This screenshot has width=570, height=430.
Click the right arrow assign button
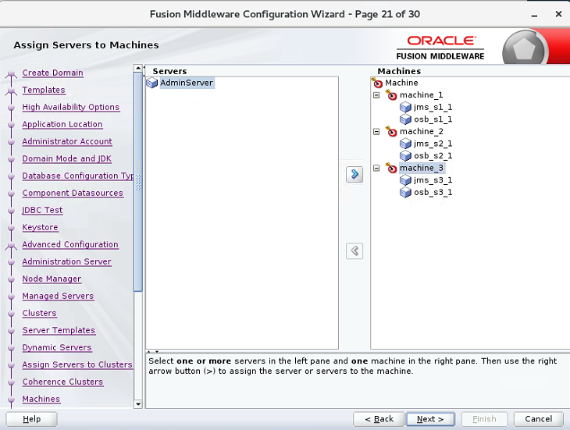coord(354,174)
